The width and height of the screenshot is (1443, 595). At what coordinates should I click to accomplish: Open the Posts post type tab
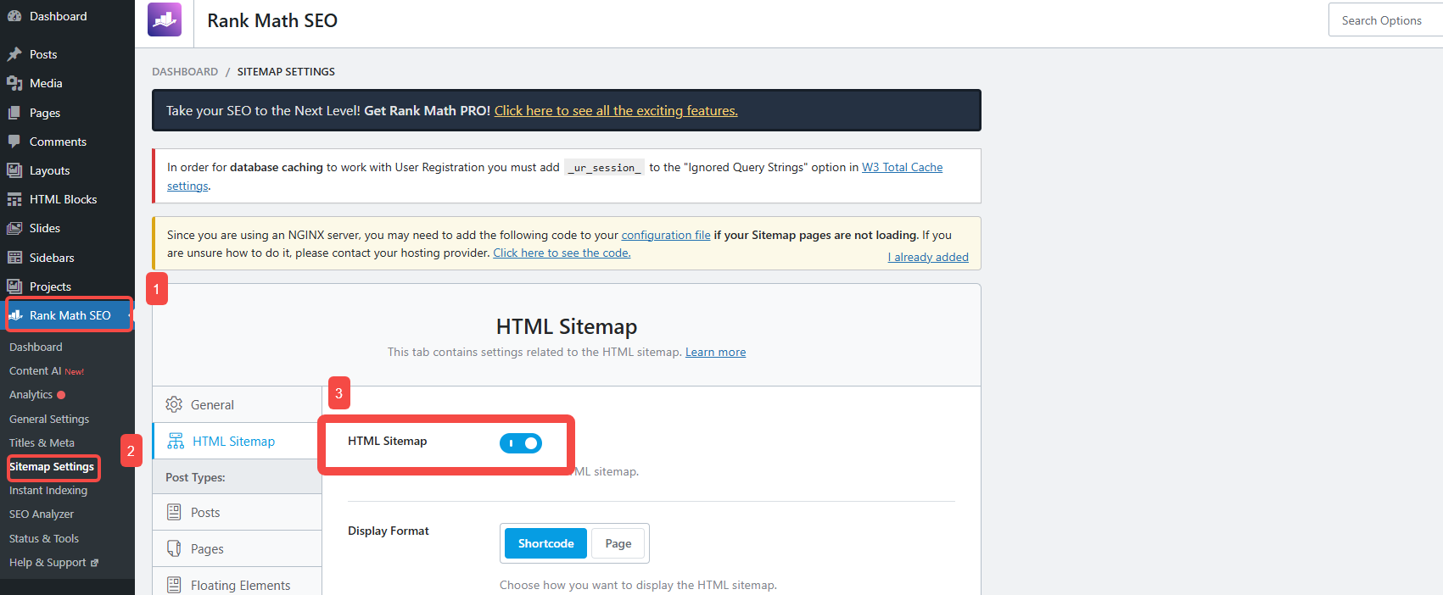pos(205,513)
